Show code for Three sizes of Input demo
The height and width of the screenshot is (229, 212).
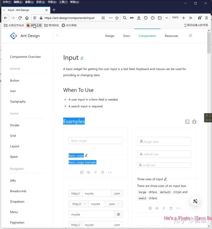[178, 208]
